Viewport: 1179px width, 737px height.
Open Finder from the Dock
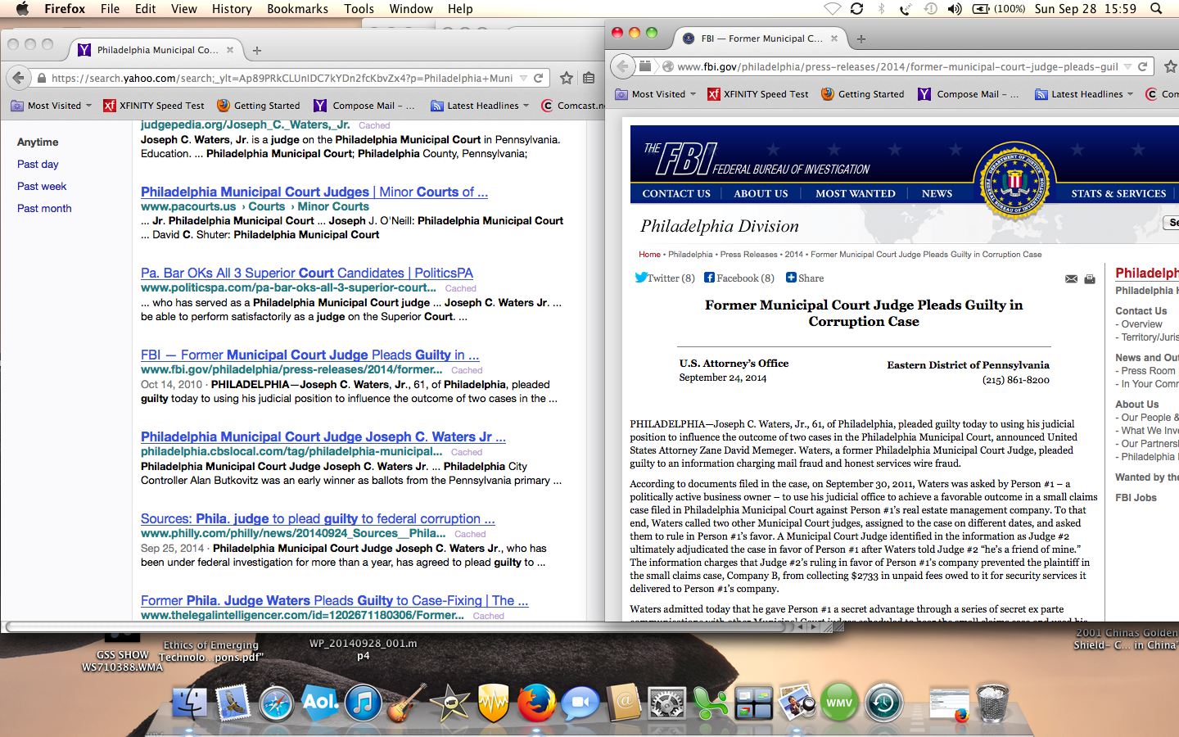[190, 703]
